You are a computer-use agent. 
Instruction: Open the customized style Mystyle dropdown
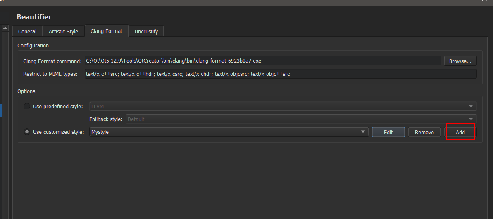[229, 132]
